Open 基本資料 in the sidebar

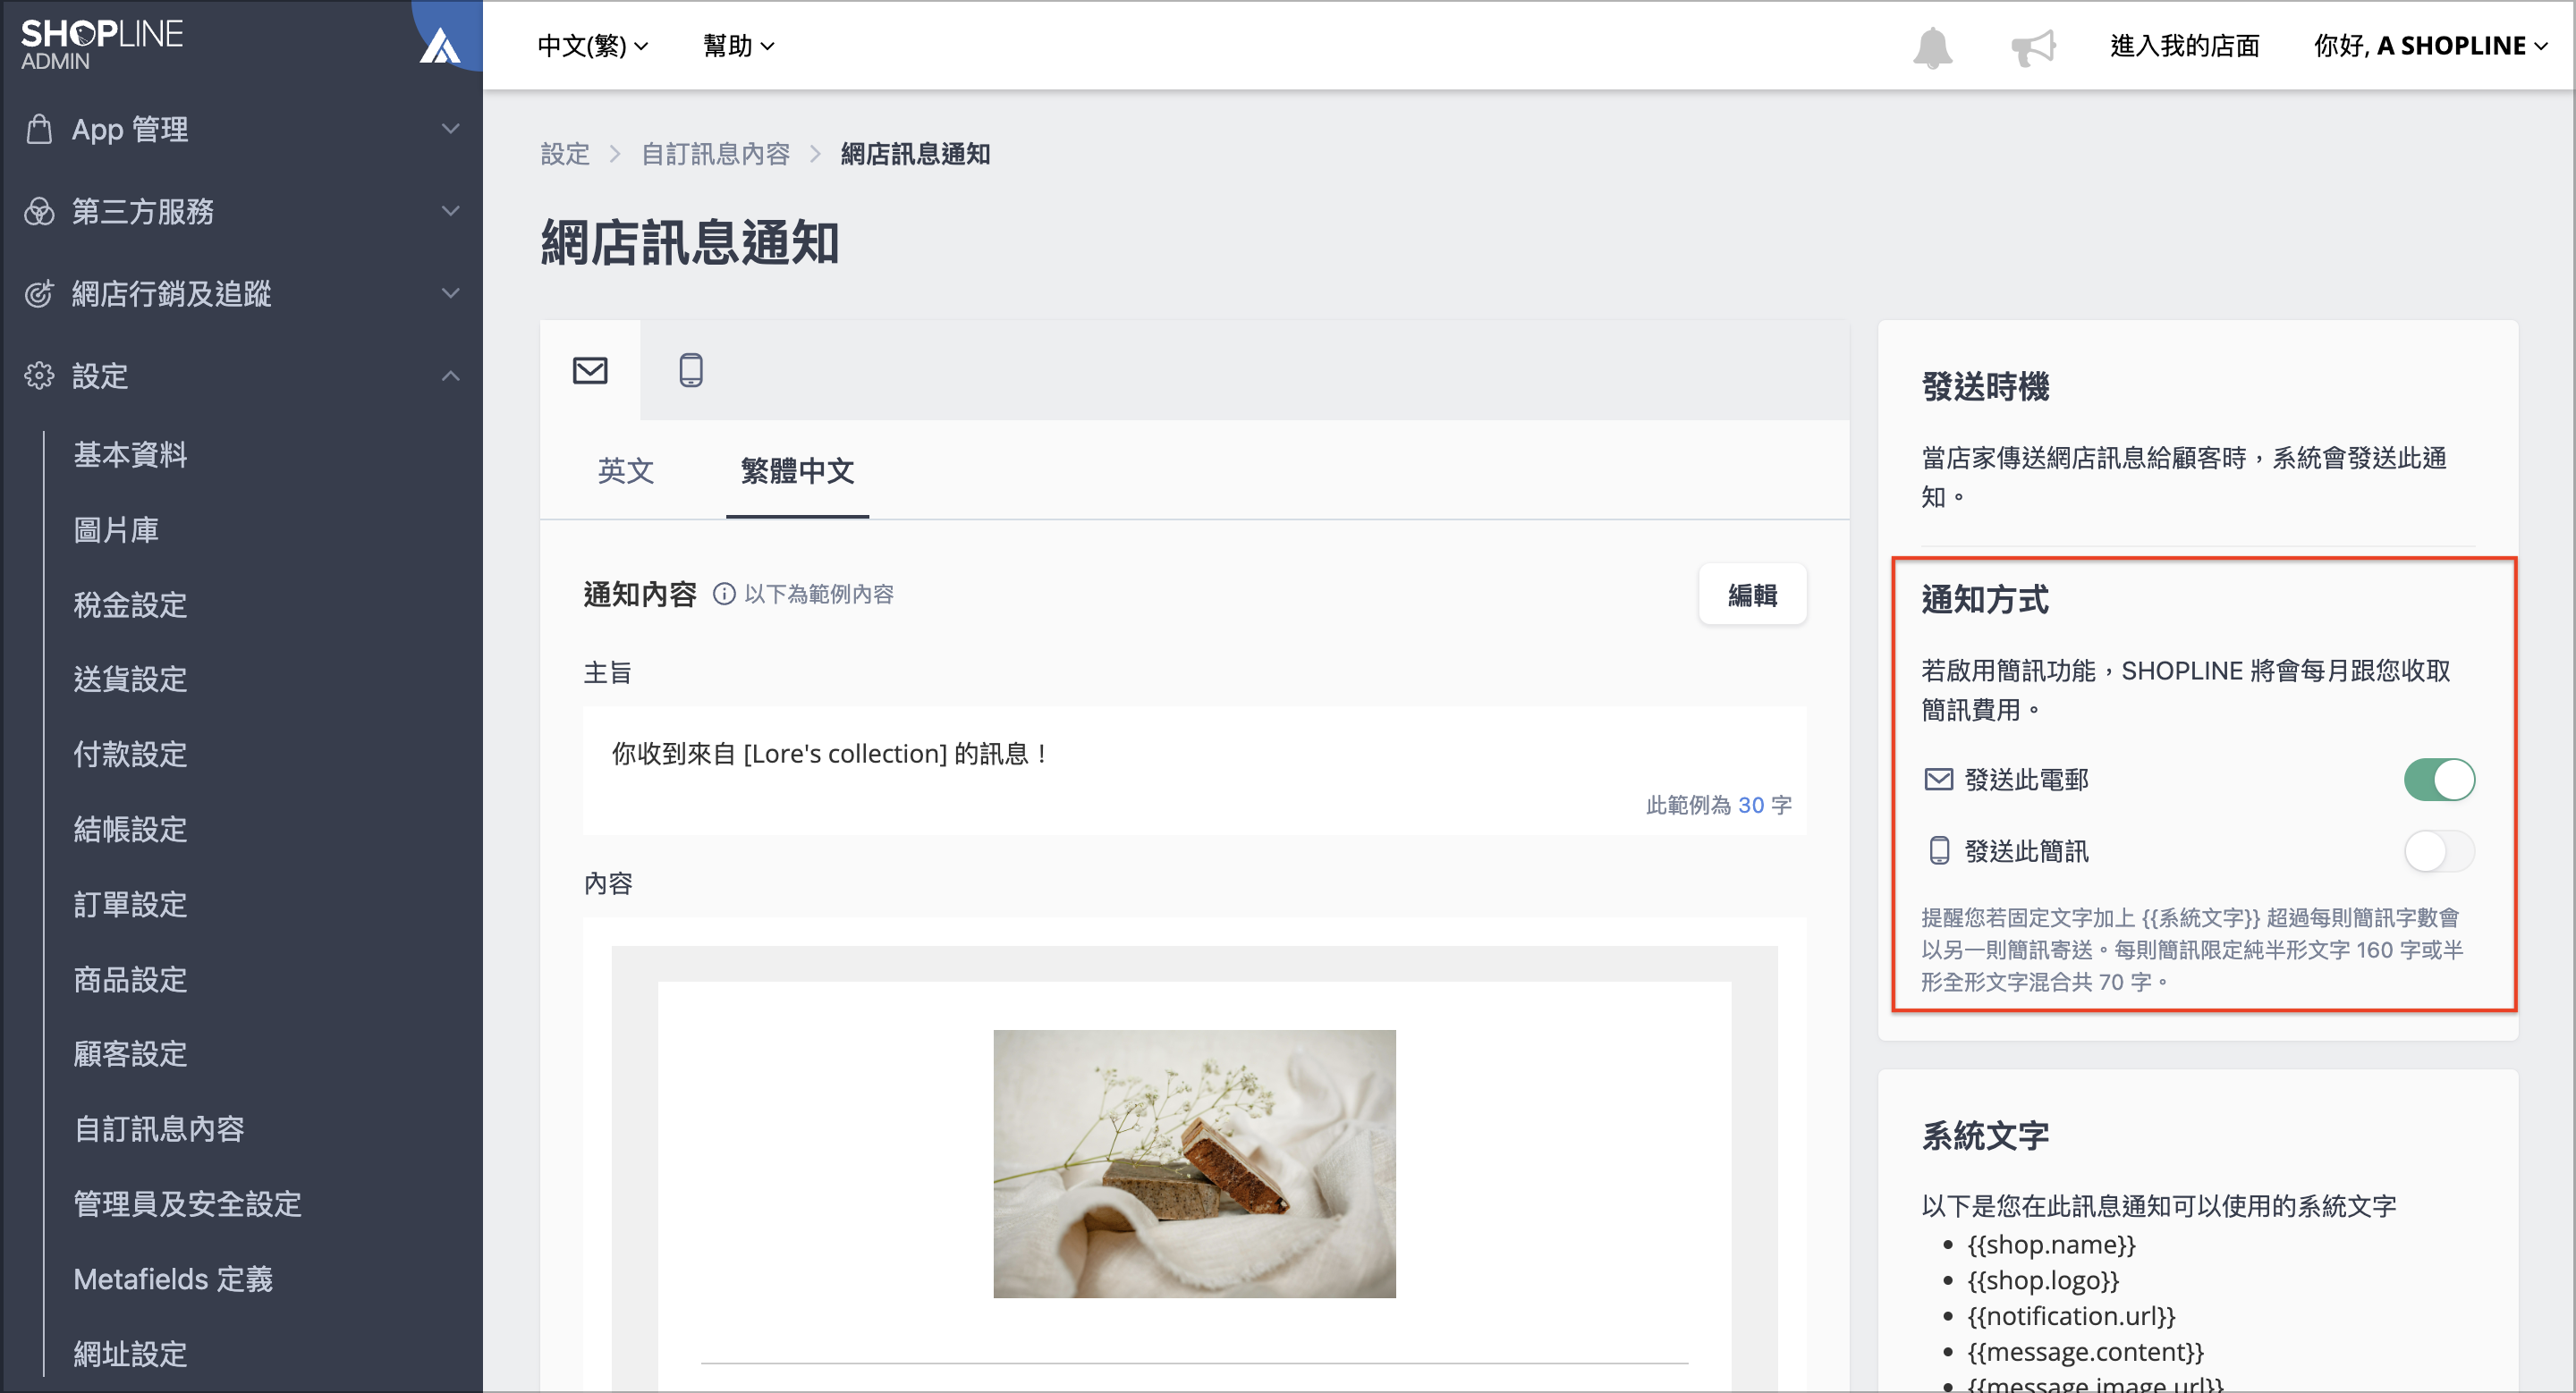coord(130,455)
